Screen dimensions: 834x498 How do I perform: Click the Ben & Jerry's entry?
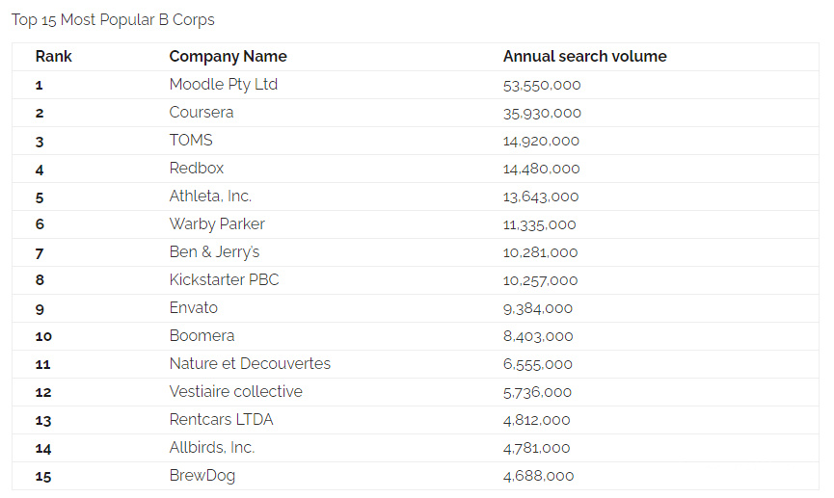[214, 252]
